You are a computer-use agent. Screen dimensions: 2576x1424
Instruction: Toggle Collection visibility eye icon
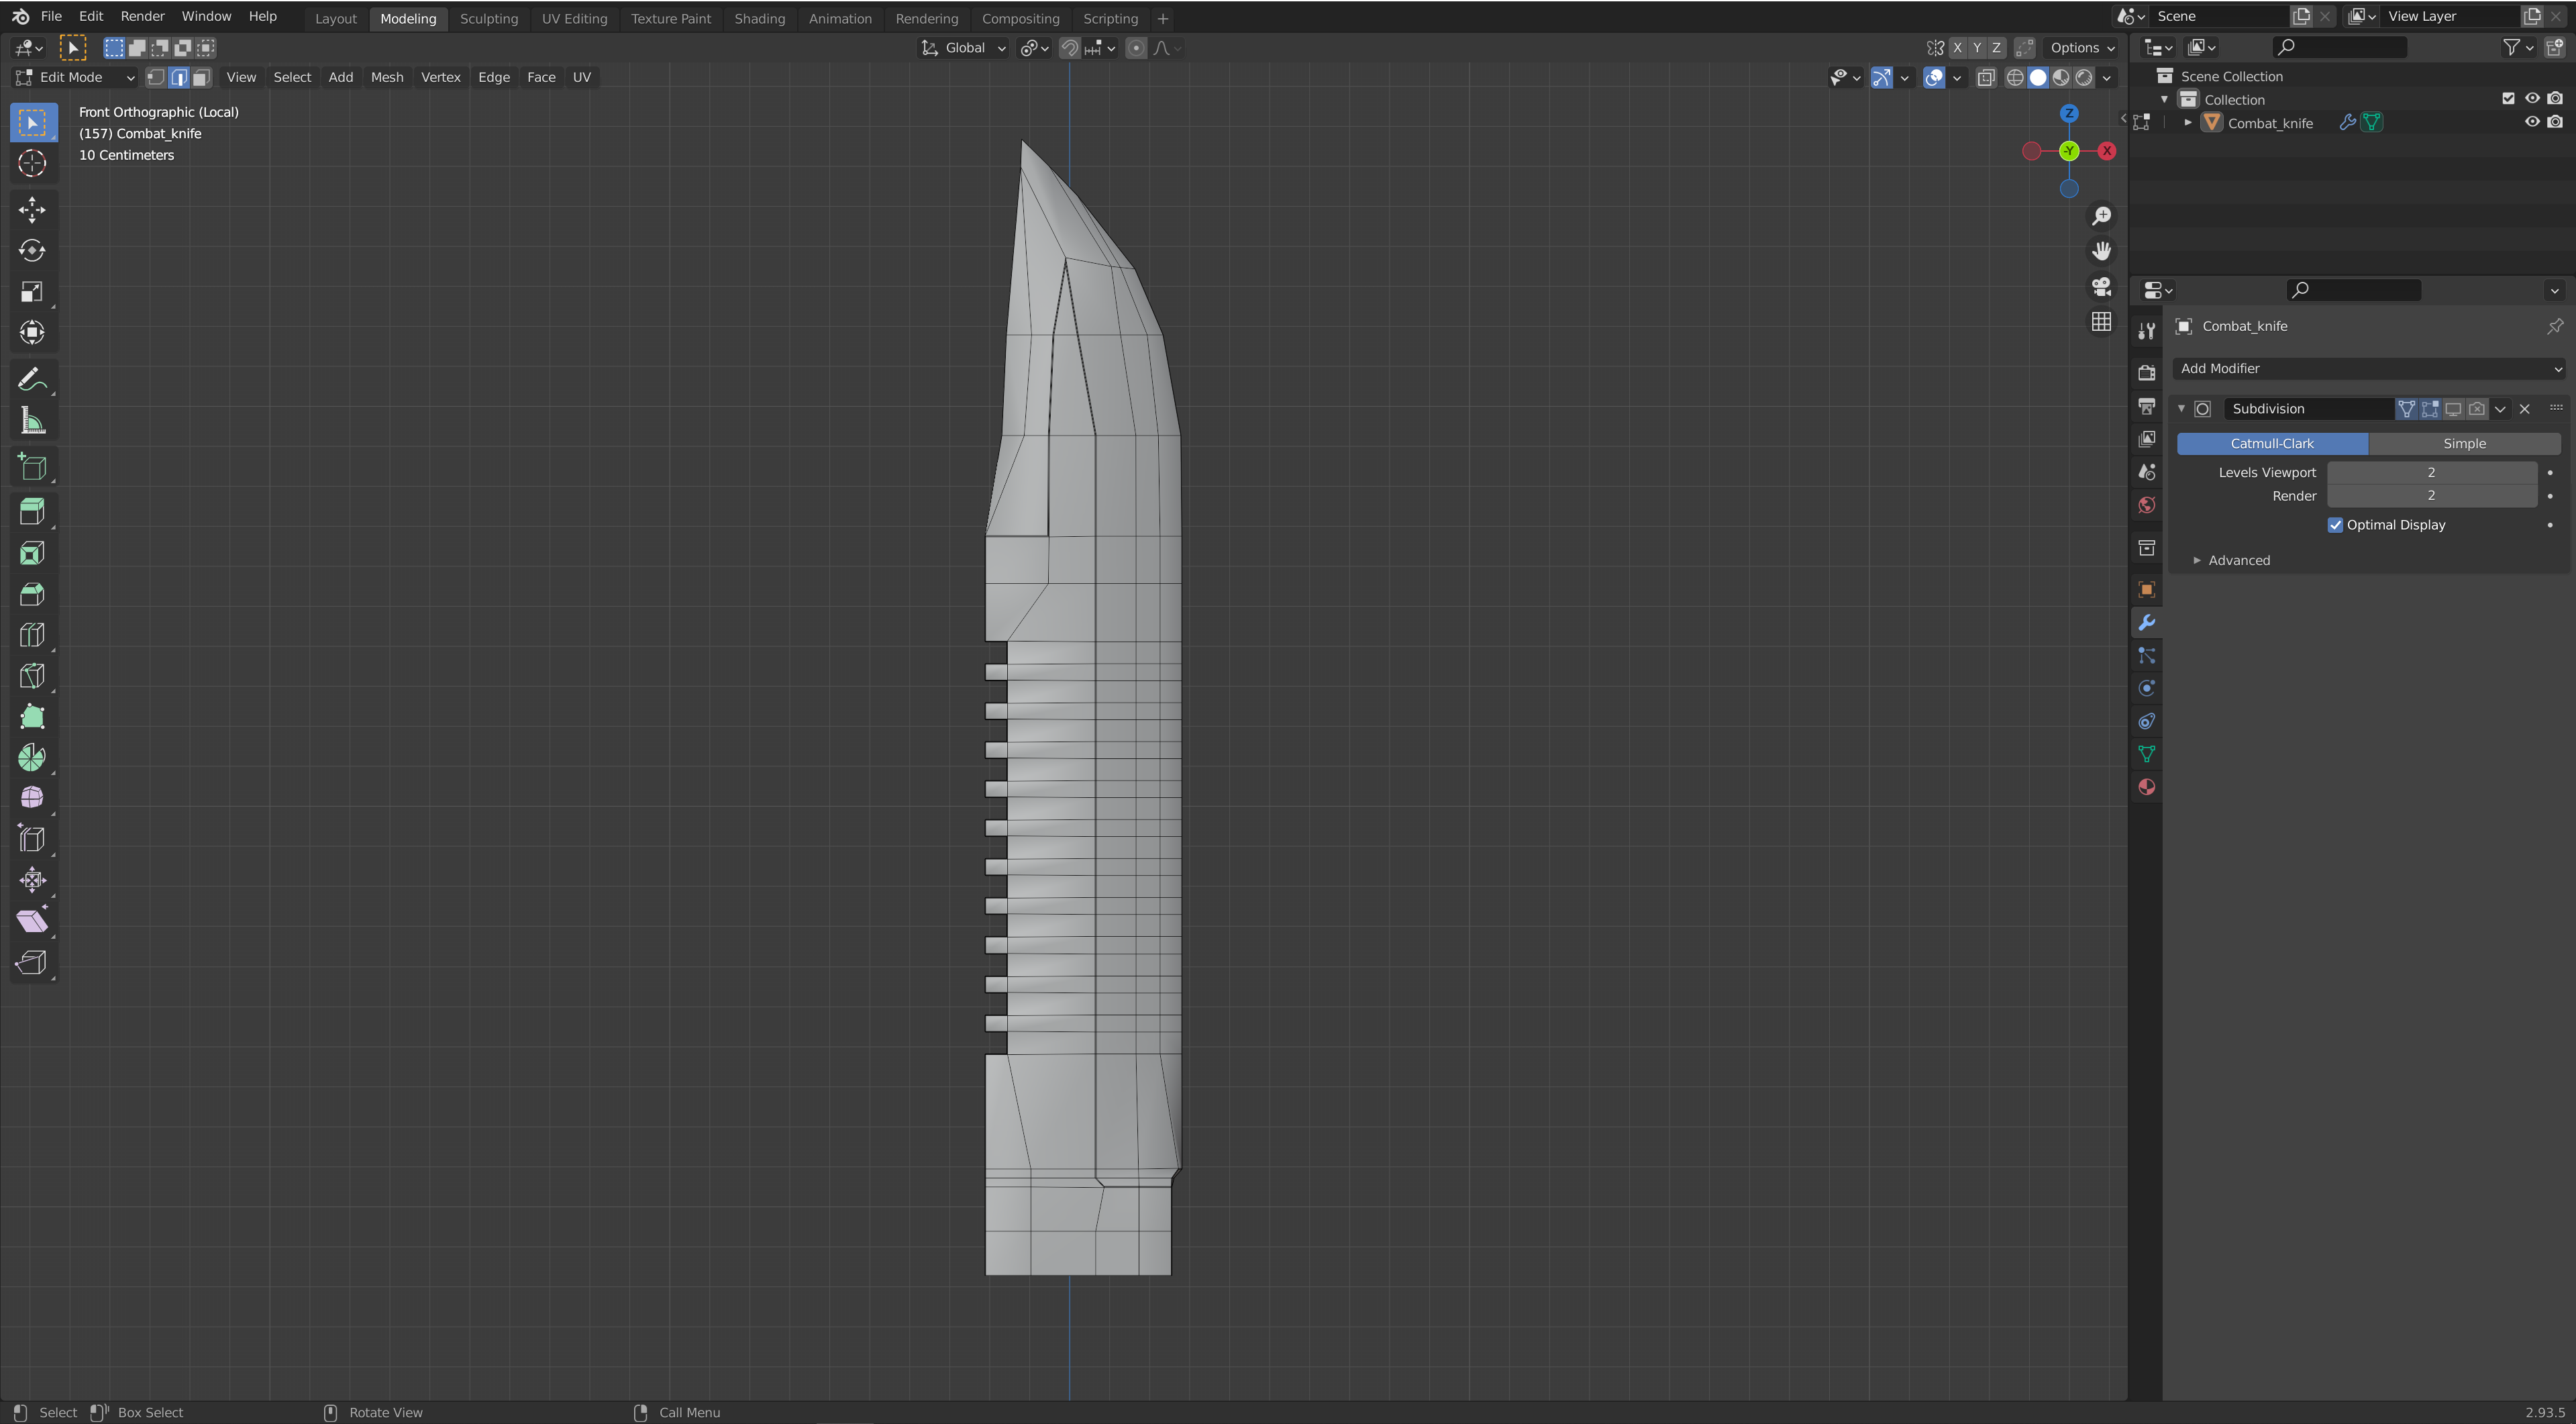(x=2532, y=99)
